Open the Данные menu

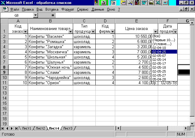(x=98, y=9)
